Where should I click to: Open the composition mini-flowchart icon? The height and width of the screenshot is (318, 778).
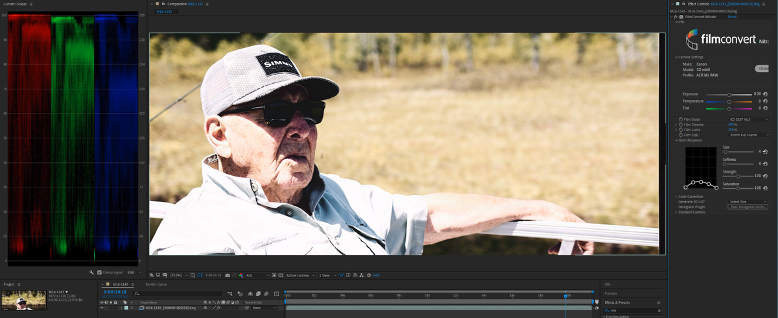click(230, 294)
